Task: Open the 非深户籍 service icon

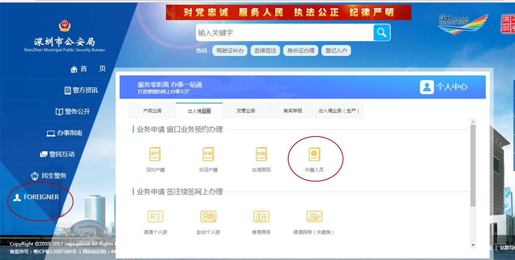Action: click(208, 154)
